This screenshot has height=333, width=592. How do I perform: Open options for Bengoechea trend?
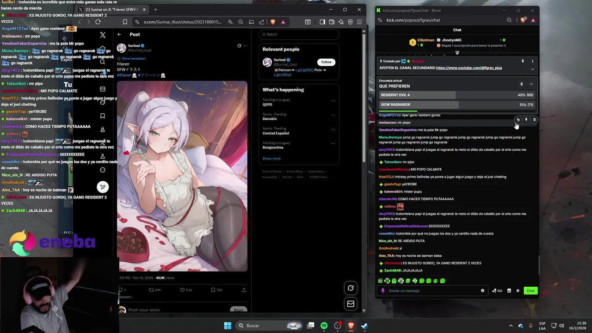(x=333, y=144)
